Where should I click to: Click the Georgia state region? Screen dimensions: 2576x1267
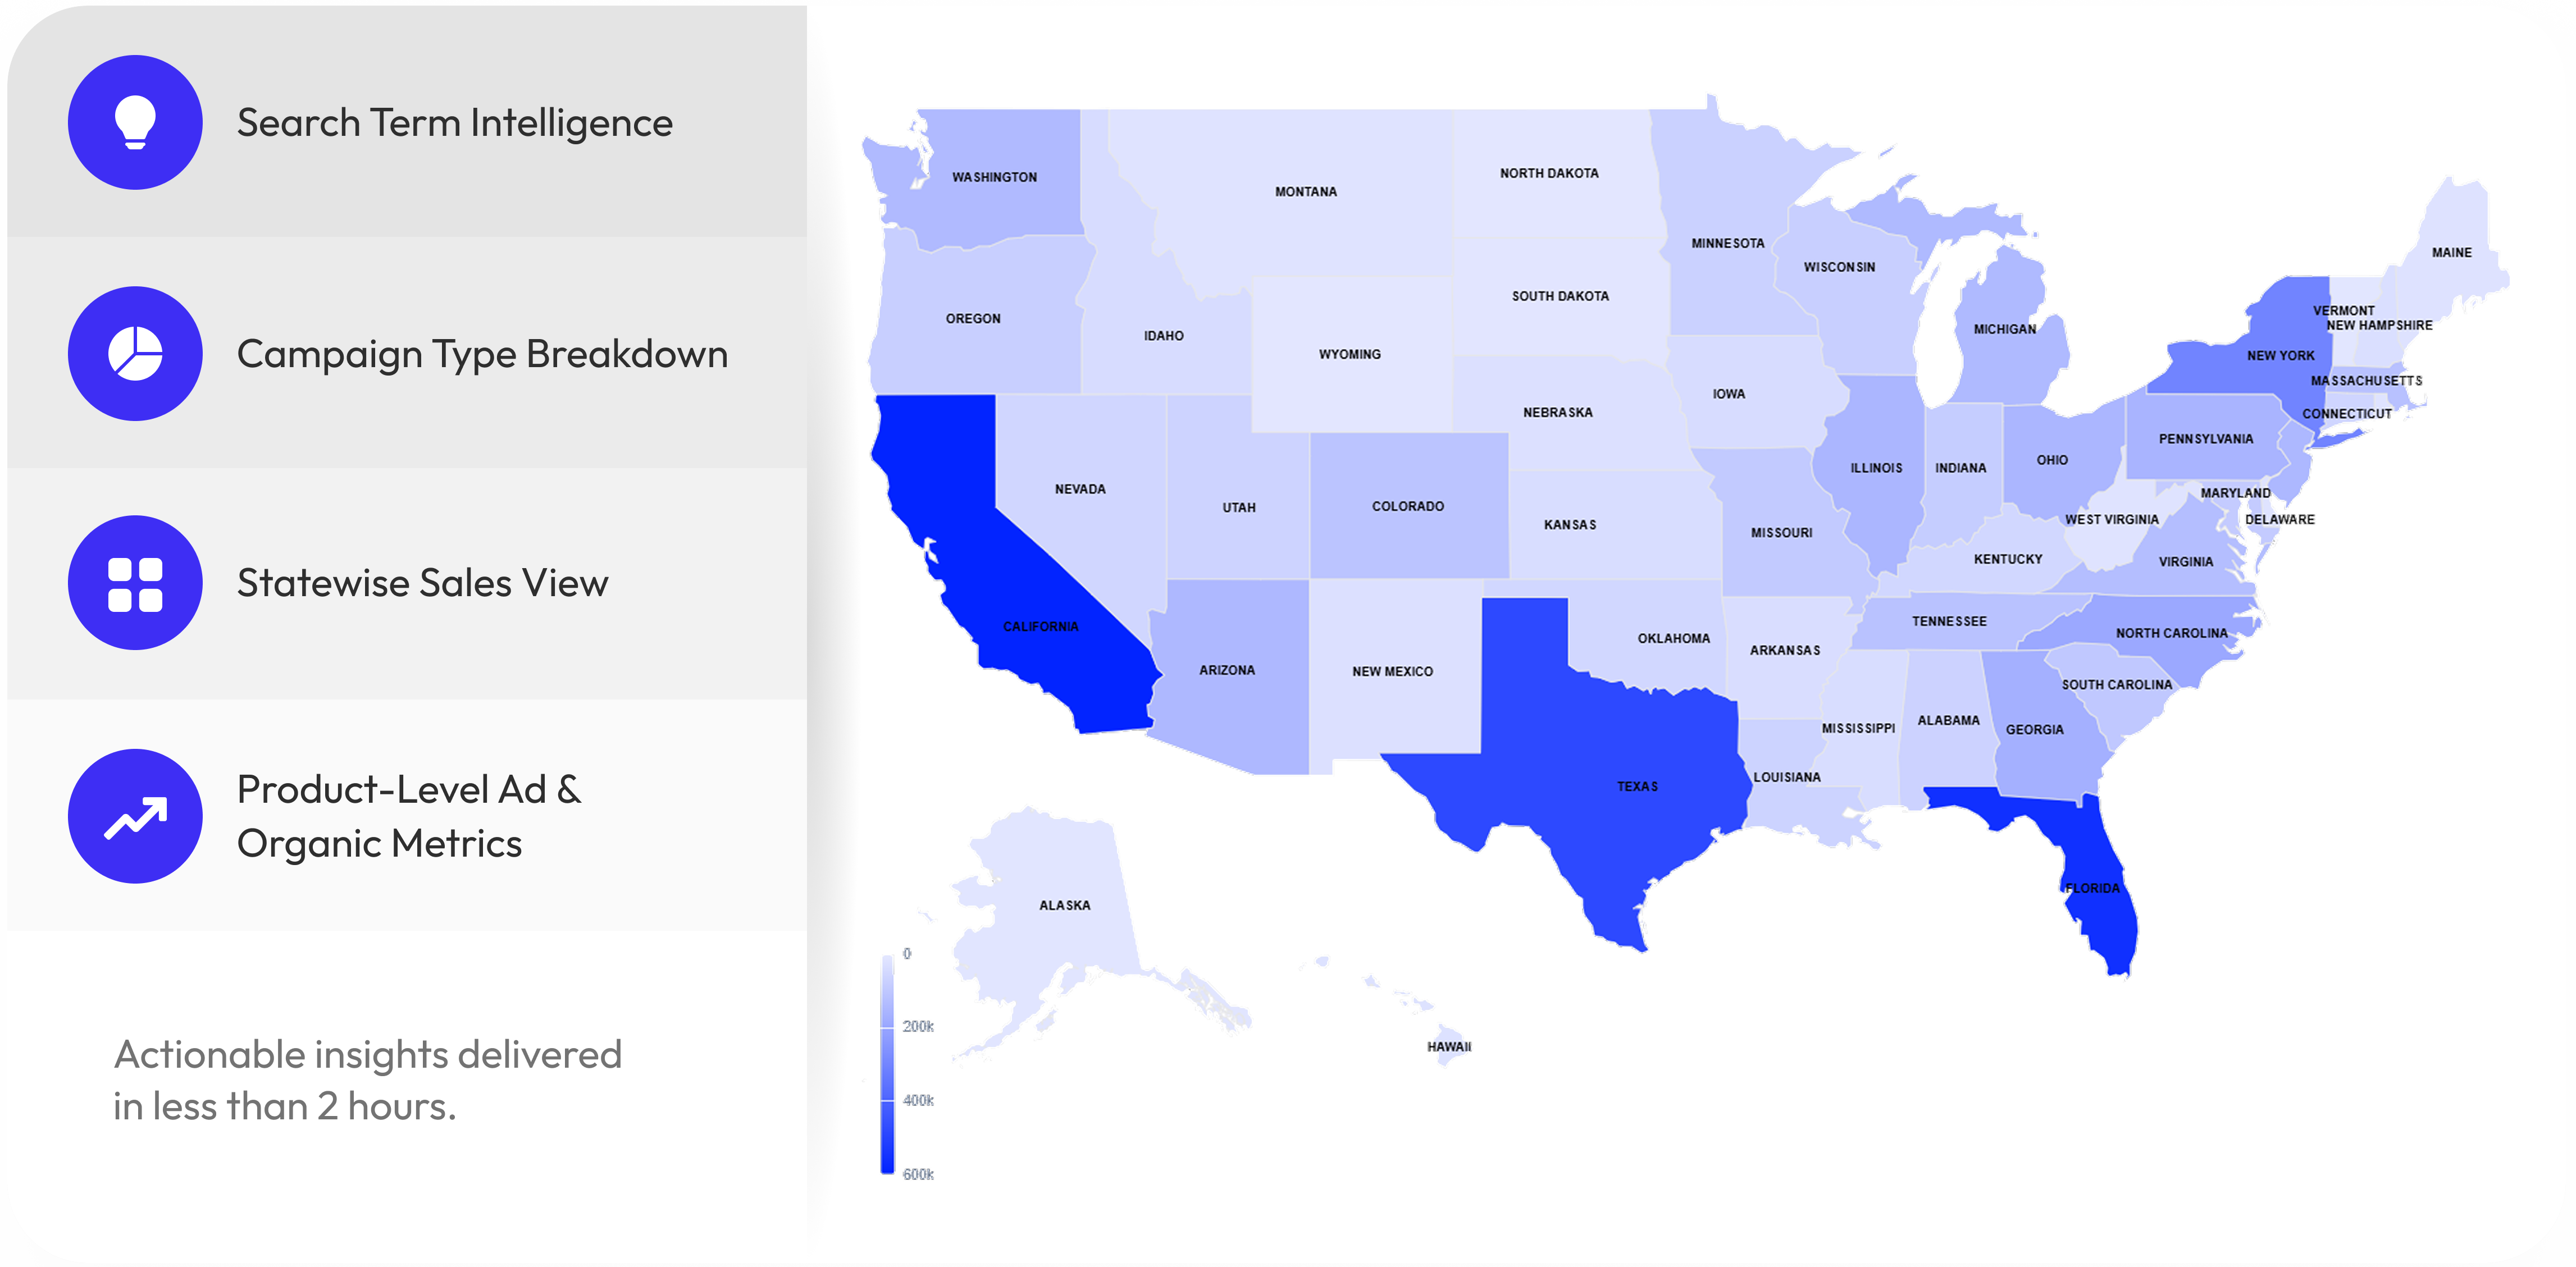coord(2035,729)
